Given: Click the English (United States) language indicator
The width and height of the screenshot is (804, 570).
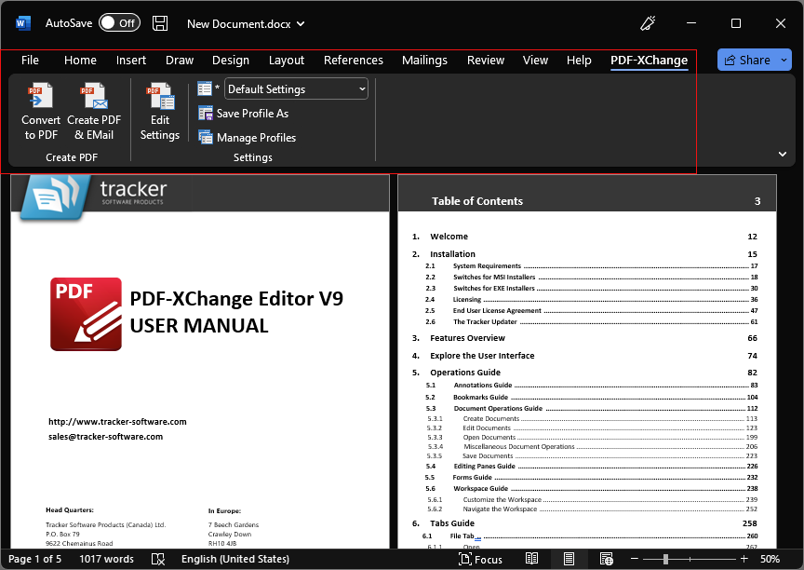Looking at the screenshot, I should coord(235,559).
